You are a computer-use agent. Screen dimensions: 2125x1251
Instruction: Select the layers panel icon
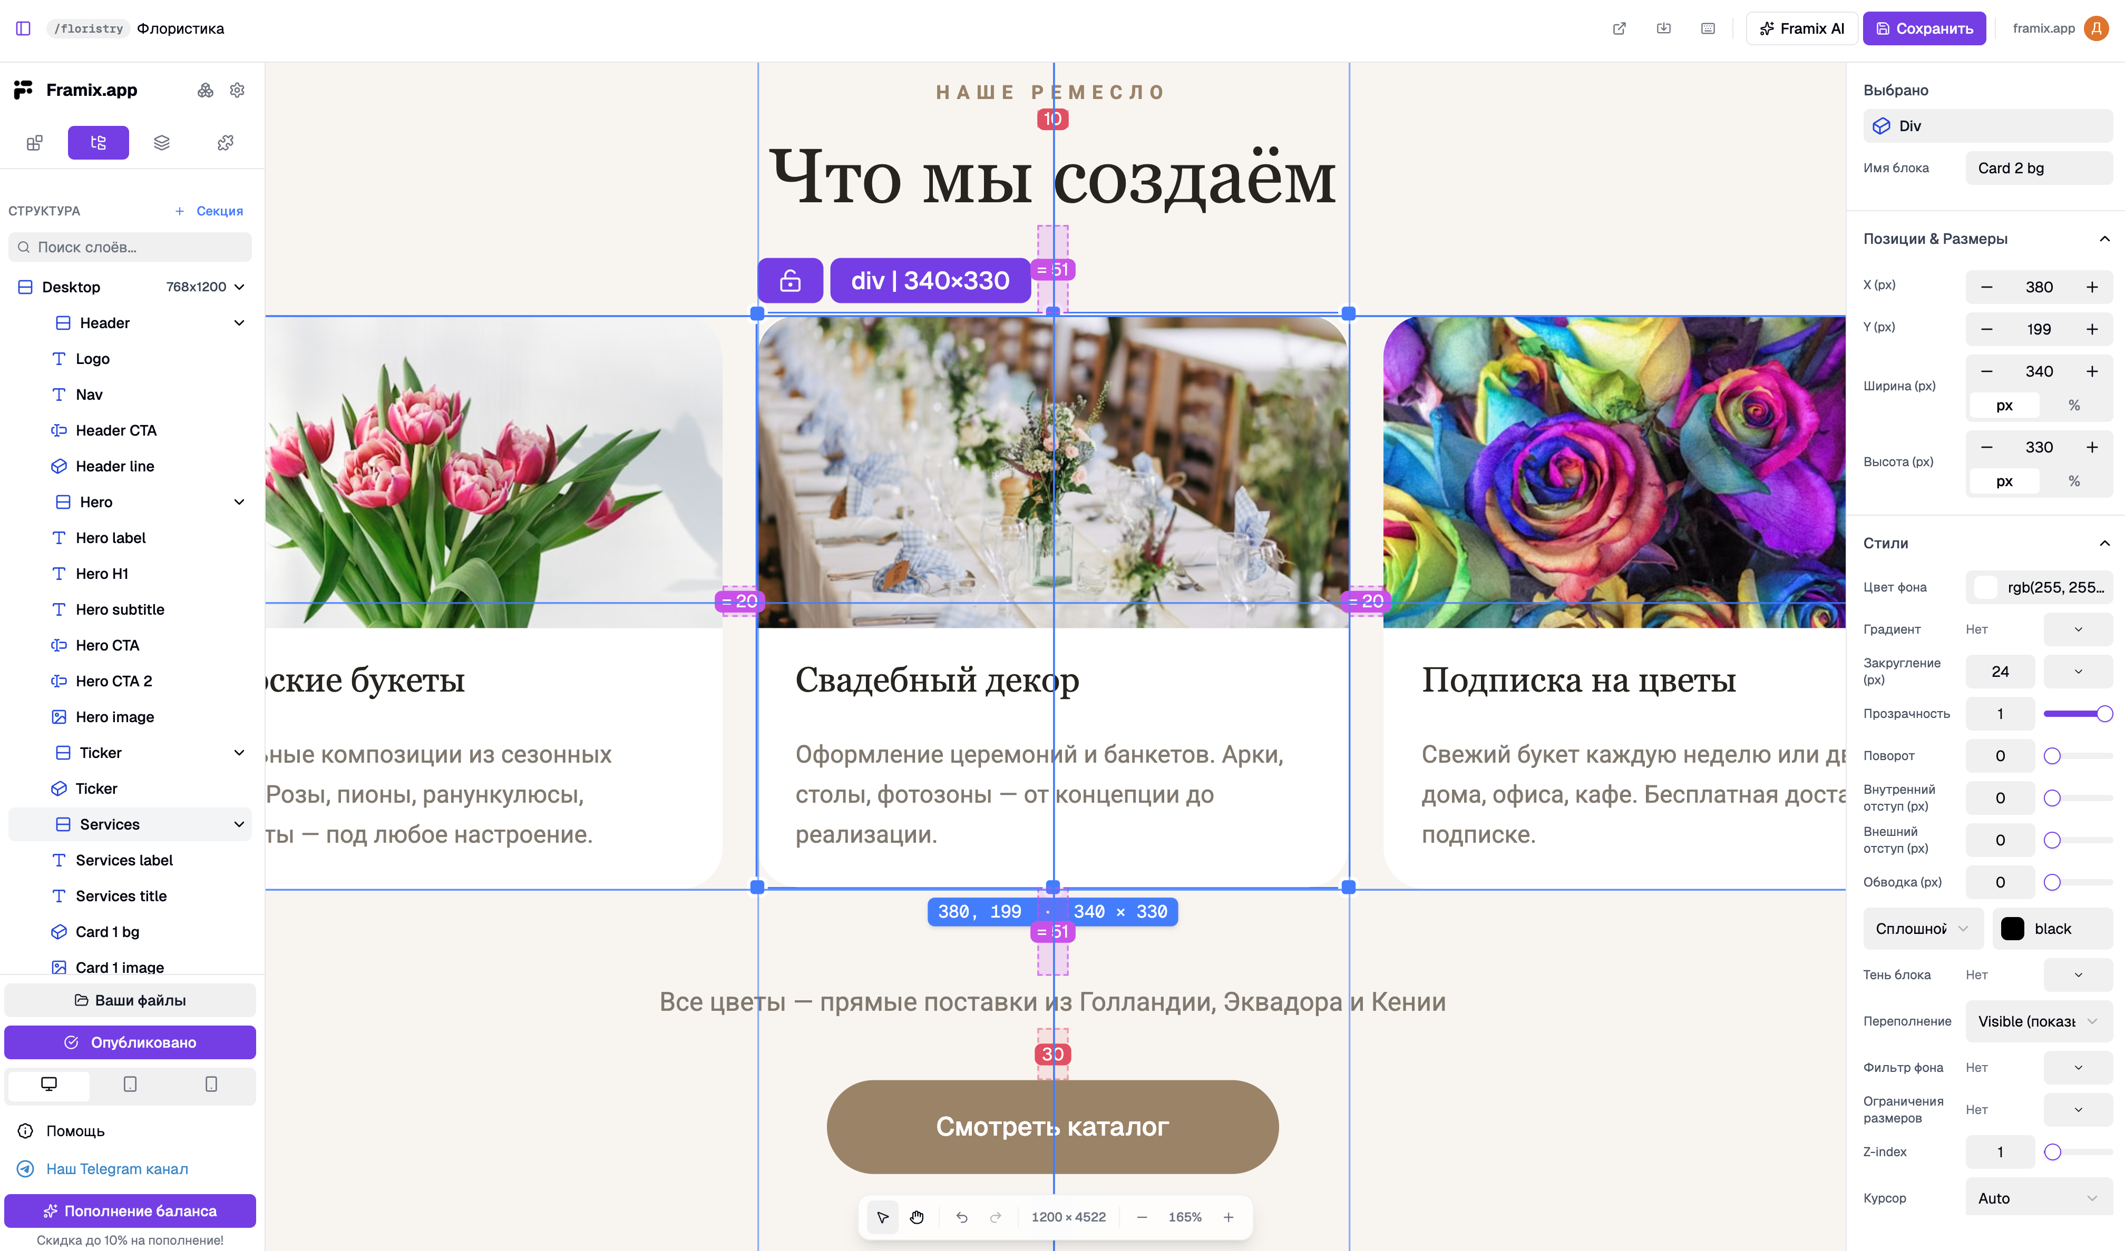(x=161, y=142)
